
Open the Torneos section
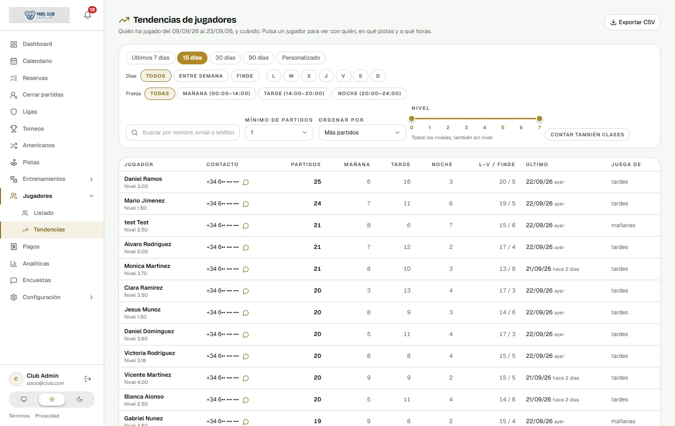point(52,129)
